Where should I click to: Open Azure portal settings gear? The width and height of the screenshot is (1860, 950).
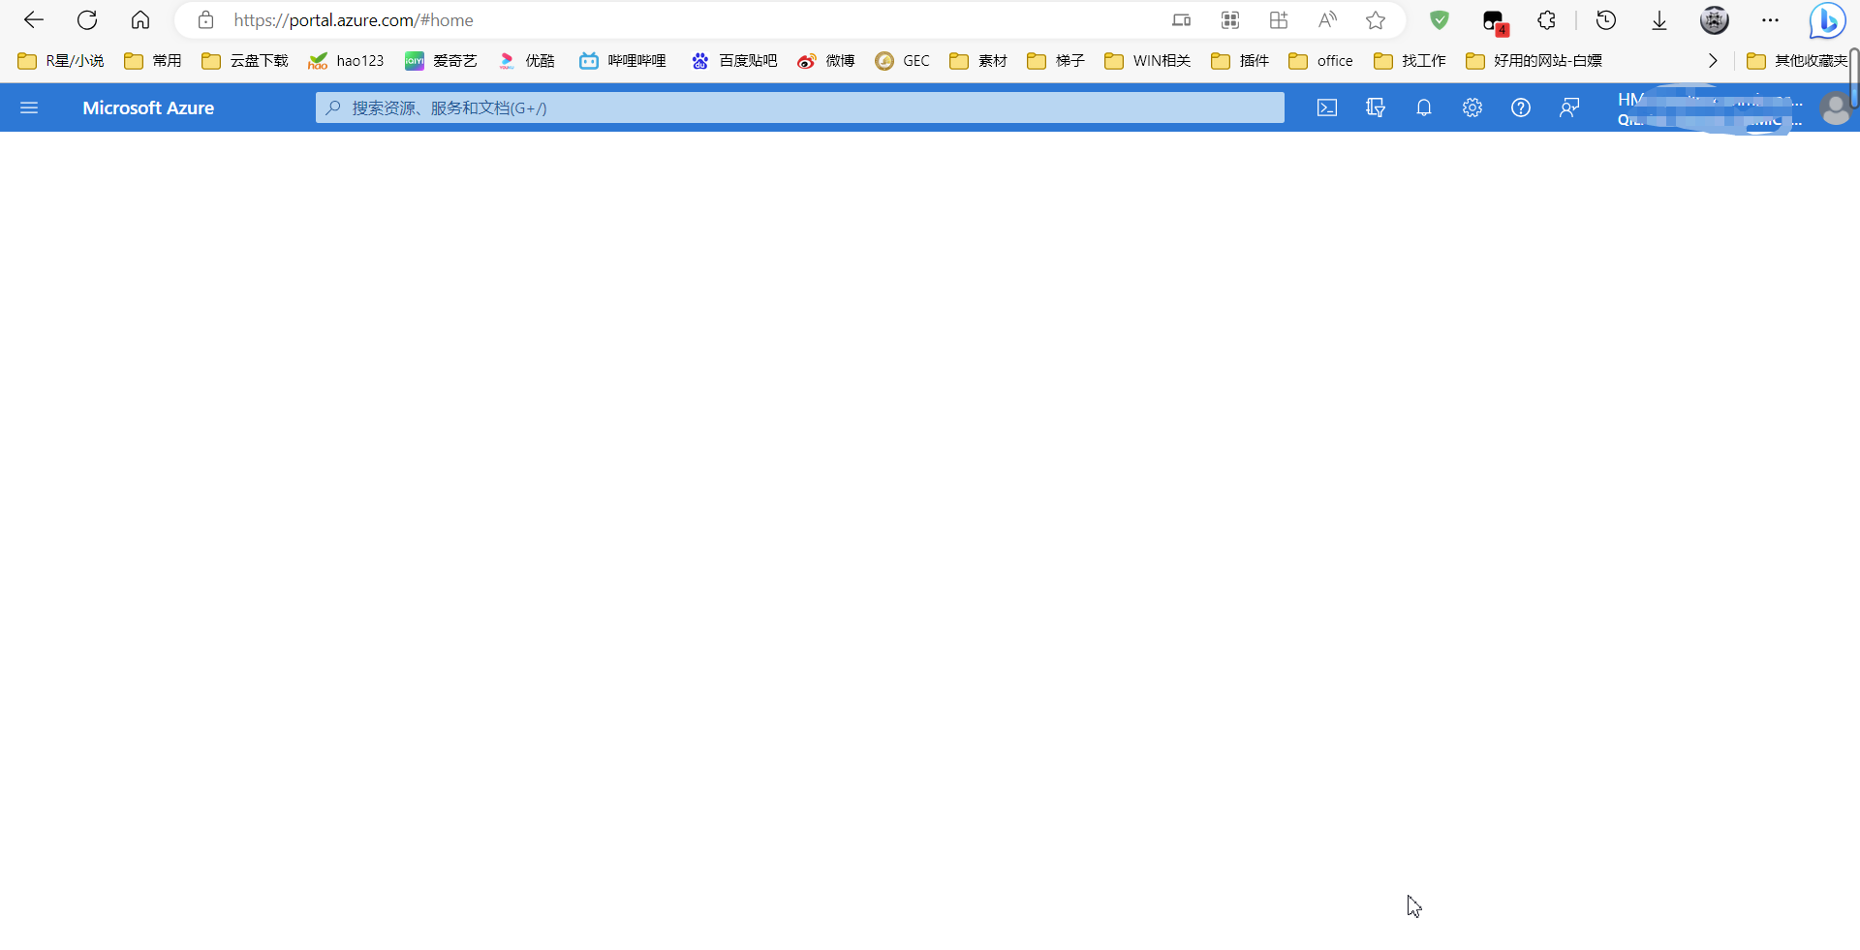coord(1472,107)
